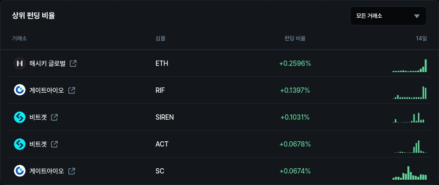Open external link icon in SC row
The height and width of the screenshot is (185, 439).
point(72,171)
